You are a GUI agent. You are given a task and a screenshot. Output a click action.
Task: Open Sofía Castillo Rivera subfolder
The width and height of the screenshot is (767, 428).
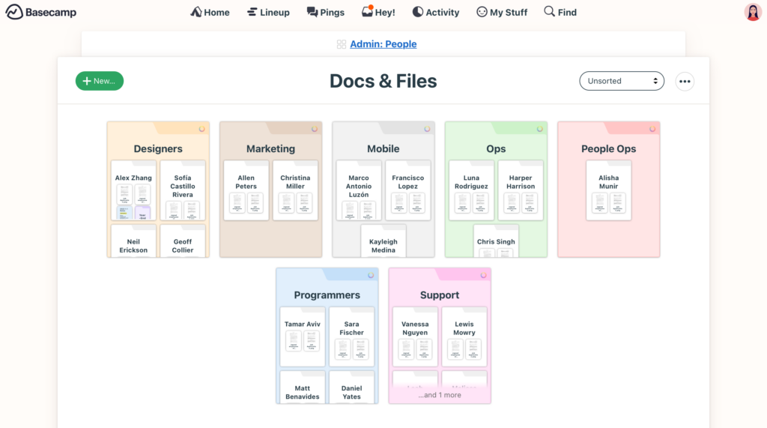point(183,190)
